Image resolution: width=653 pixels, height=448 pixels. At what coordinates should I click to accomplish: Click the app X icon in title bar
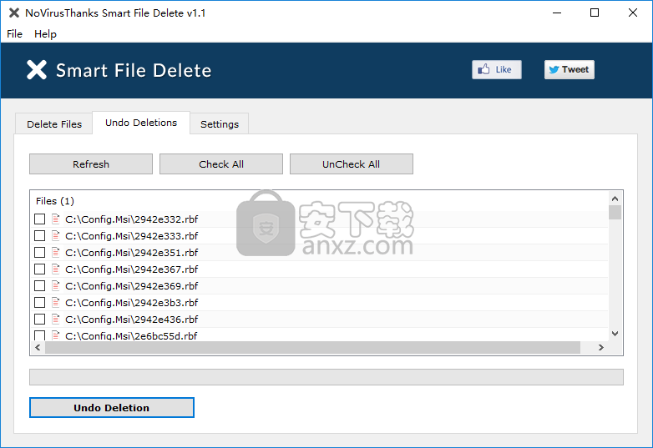pos(13,13)
